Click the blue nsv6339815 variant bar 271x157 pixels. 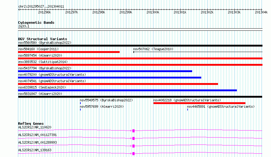[127, 90]
